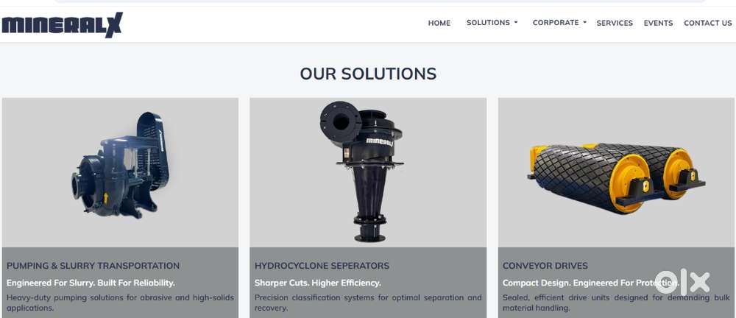
Task: Click the 'Our Solutions' heading
Action: point(368,74)
